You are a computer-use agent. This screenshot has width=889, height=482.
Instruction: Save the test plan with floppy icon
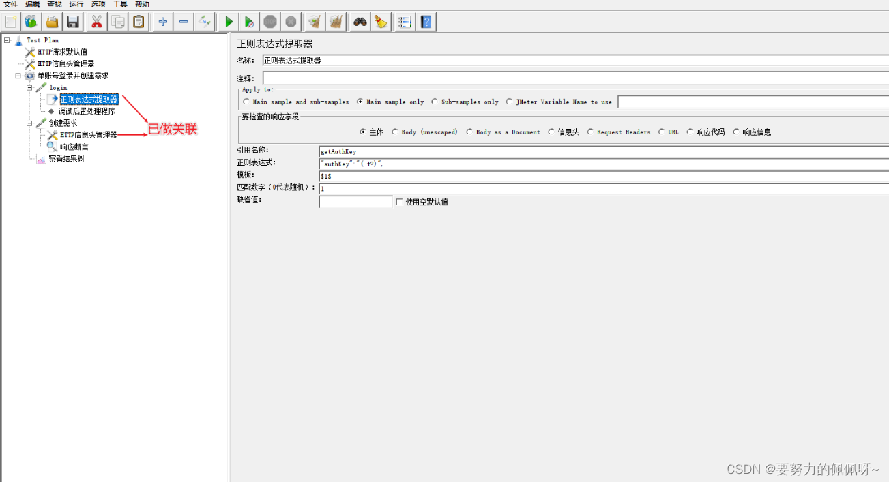(72, 22)
